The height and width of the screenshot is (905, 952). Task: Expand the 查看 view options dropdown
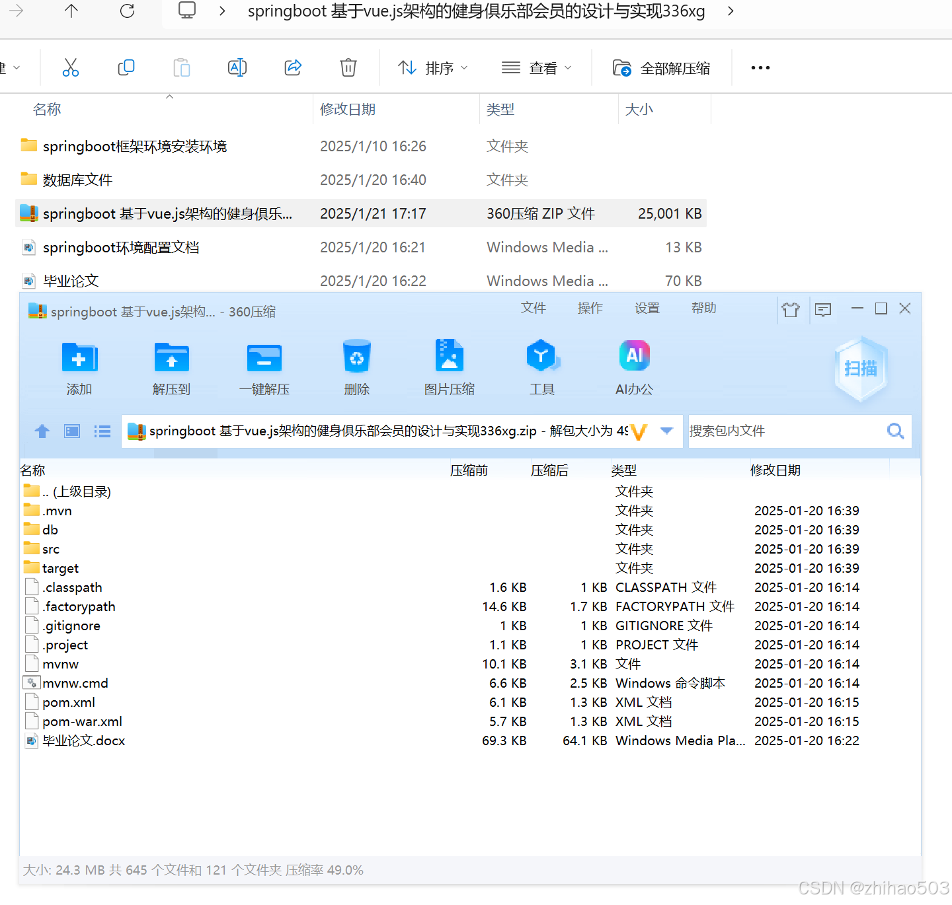(x=536, y=67)
